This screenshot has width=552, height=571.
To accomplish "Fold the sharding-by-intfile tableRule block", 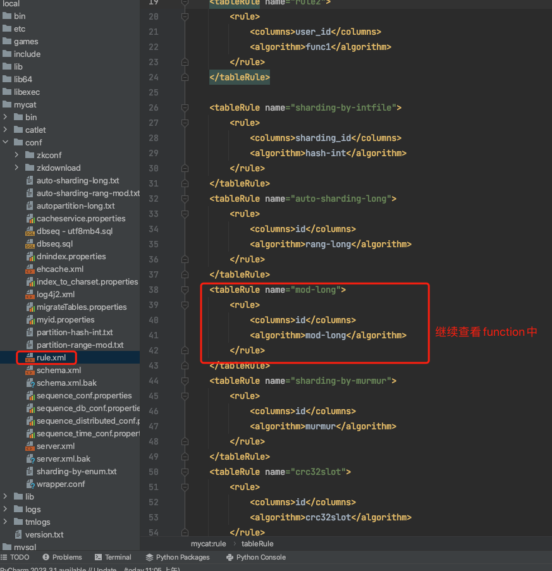I will (x=185, y=107).
